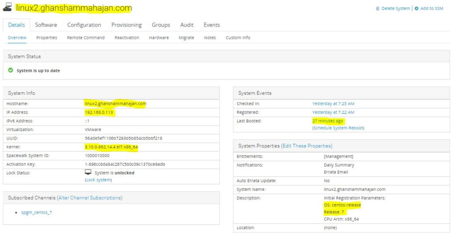Click the System Name value in System Properties
455x237 pixels.
click(355, 189)
